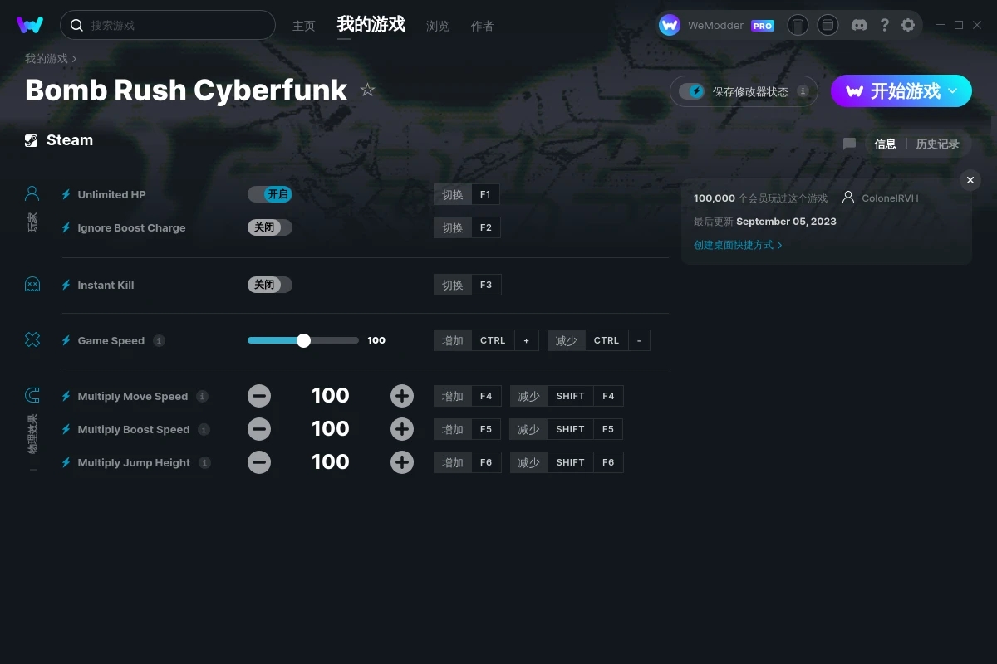Click the Steam platform icon
The width and height of the screenshot is (997, 664).
[x=31, y=140]
